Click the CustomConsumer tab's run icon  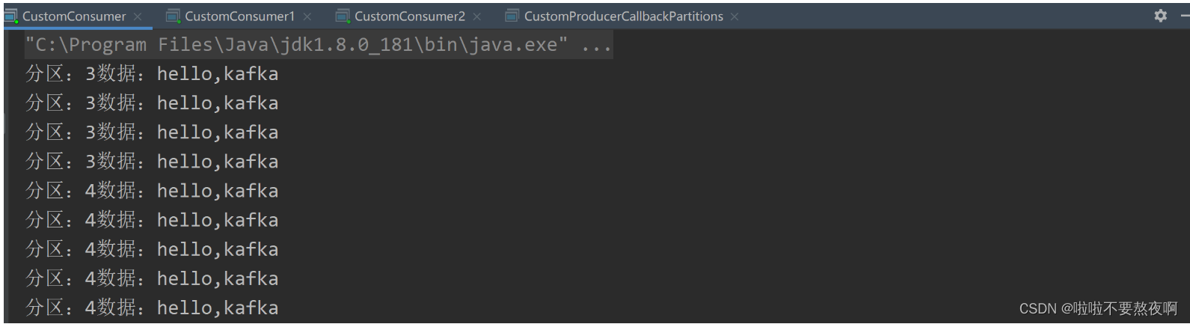pyautogui.click(x=11, y=16)
